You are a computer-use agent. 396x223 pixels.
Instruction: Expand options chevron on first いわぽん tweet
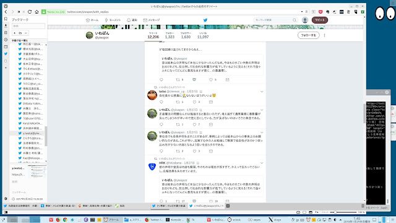pyautogui.click(x=262, y=110)
